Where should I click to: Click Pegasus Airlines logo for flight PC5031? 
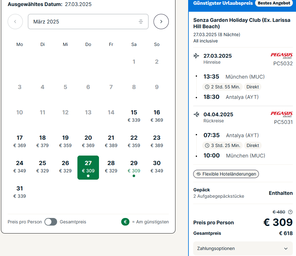pyautogui.click(x=281, y=114)
